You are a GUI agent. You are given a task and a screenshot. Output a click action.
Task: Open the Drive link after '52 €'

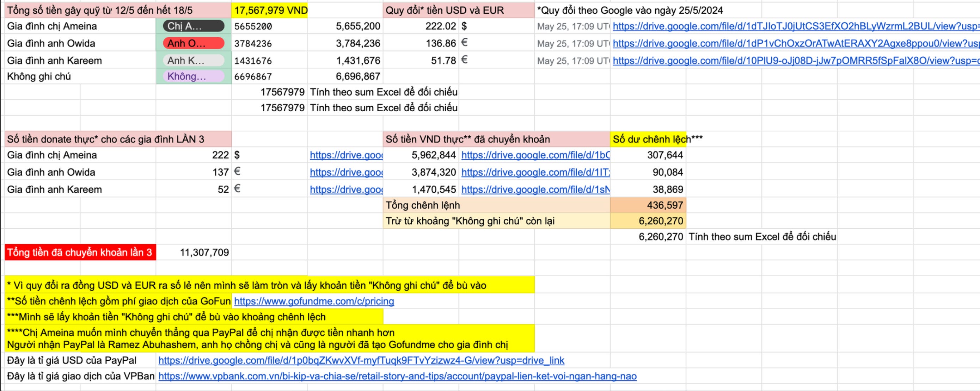(346, 189)
